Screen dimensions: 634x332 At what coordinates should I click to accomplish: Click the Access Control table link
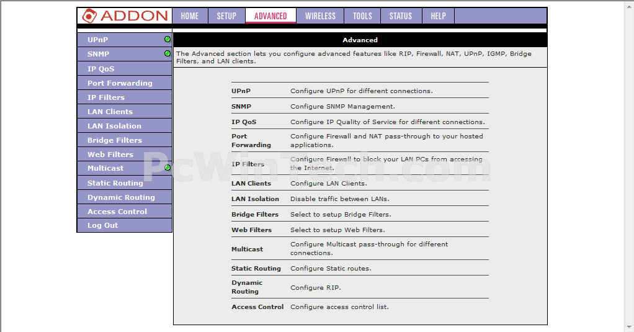click(x=257, y=307)
